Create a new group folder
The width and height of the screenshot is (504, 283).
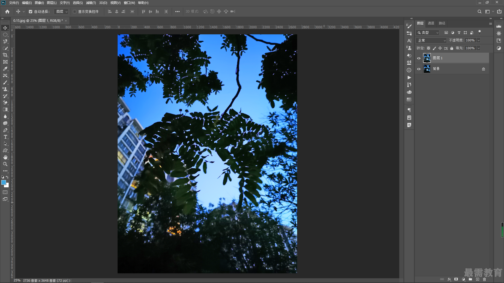tap(470, 279)
